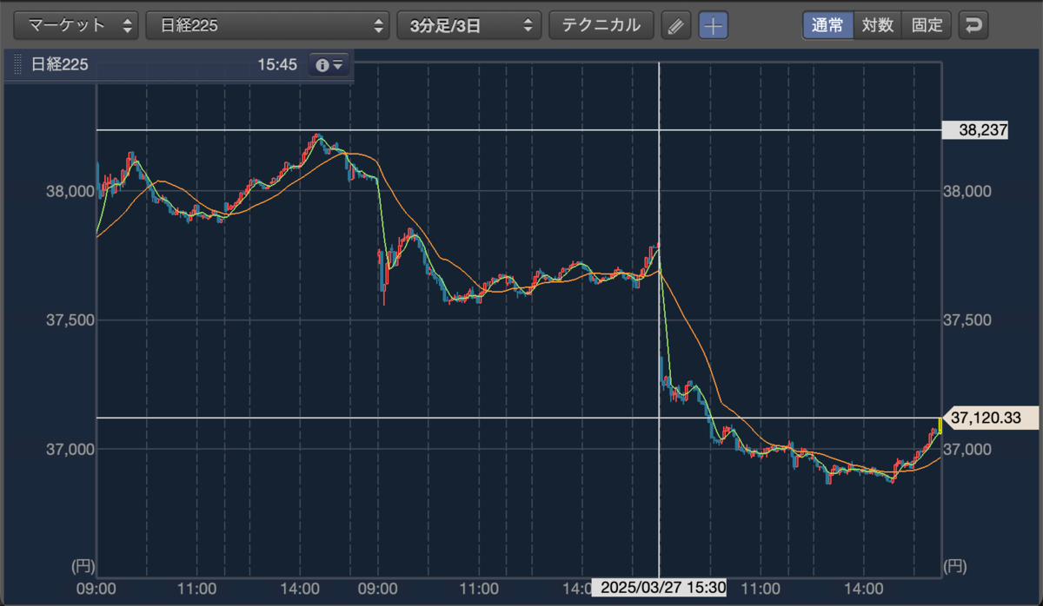Switch to 対数 logarithmic scale

click(x=878, y=25)
